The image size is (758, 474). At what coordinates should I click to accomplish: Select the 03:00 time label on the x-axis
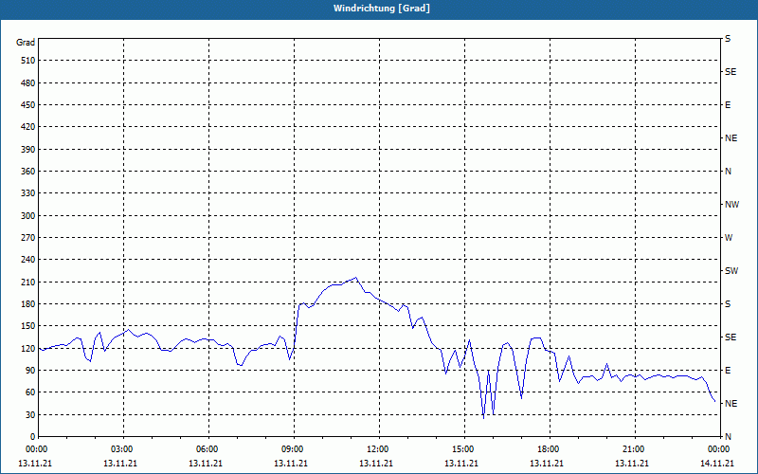pos(123,449)
